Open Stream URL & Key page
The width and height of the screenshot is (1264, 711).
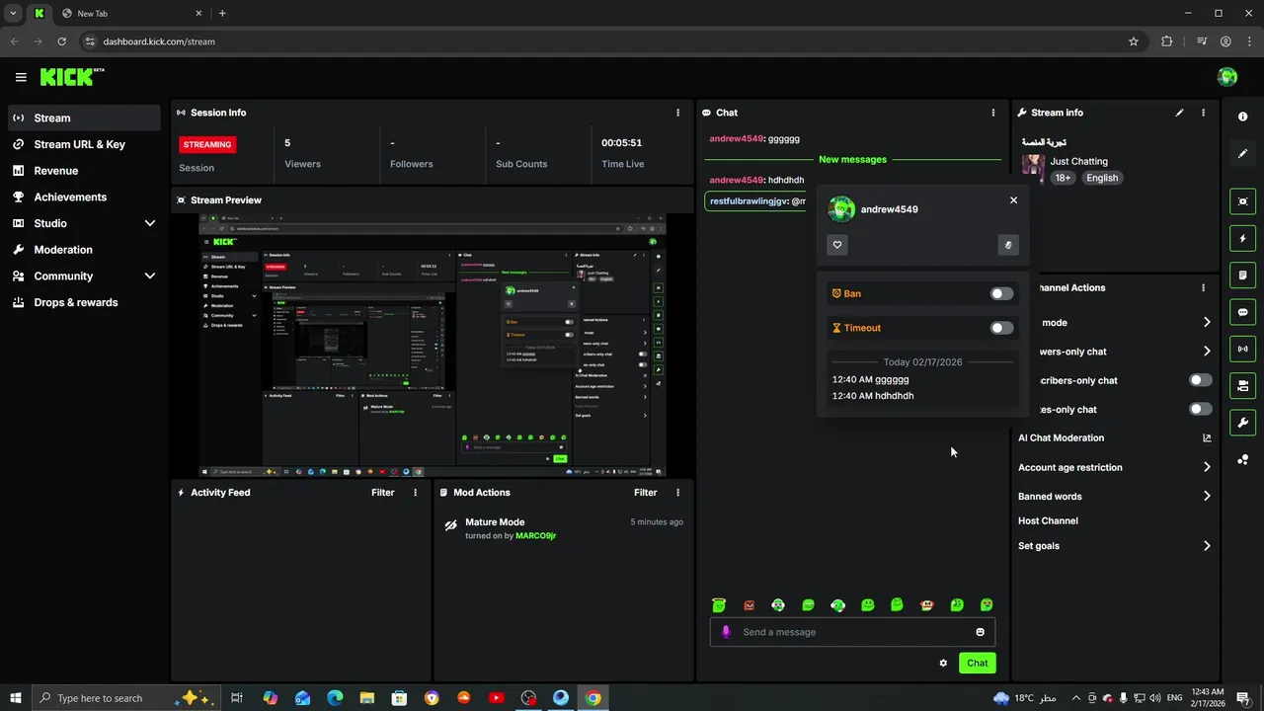[84, 144]
